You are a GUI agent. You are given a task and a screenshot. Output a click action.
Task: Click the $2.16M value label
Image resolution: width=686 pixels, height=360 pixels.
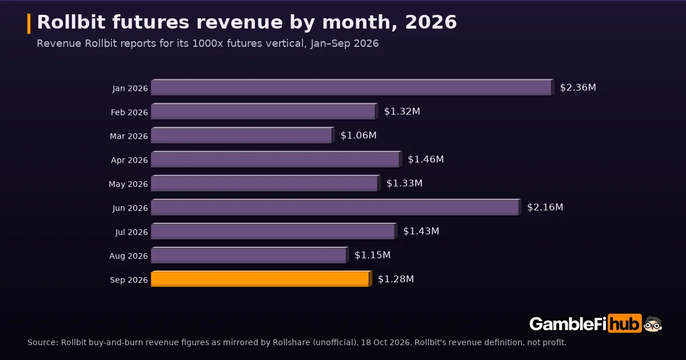(545, 207)
